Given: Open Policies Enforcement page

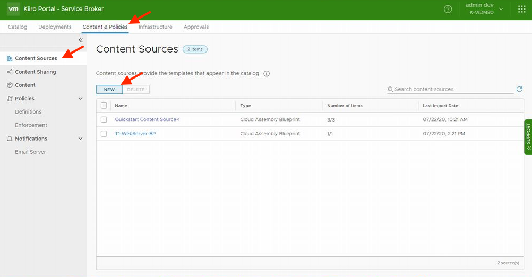Looking at the screenshot, I should [x=31, y=125].
